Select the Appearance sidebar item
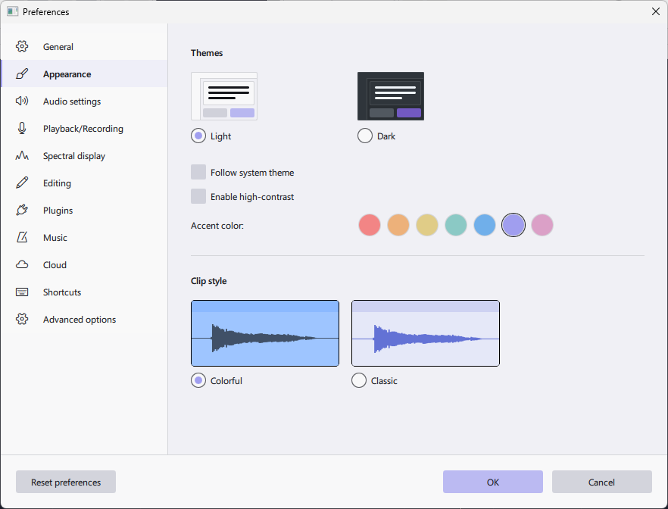This screenshot has height=509, width=668. (x=84, y=74)
